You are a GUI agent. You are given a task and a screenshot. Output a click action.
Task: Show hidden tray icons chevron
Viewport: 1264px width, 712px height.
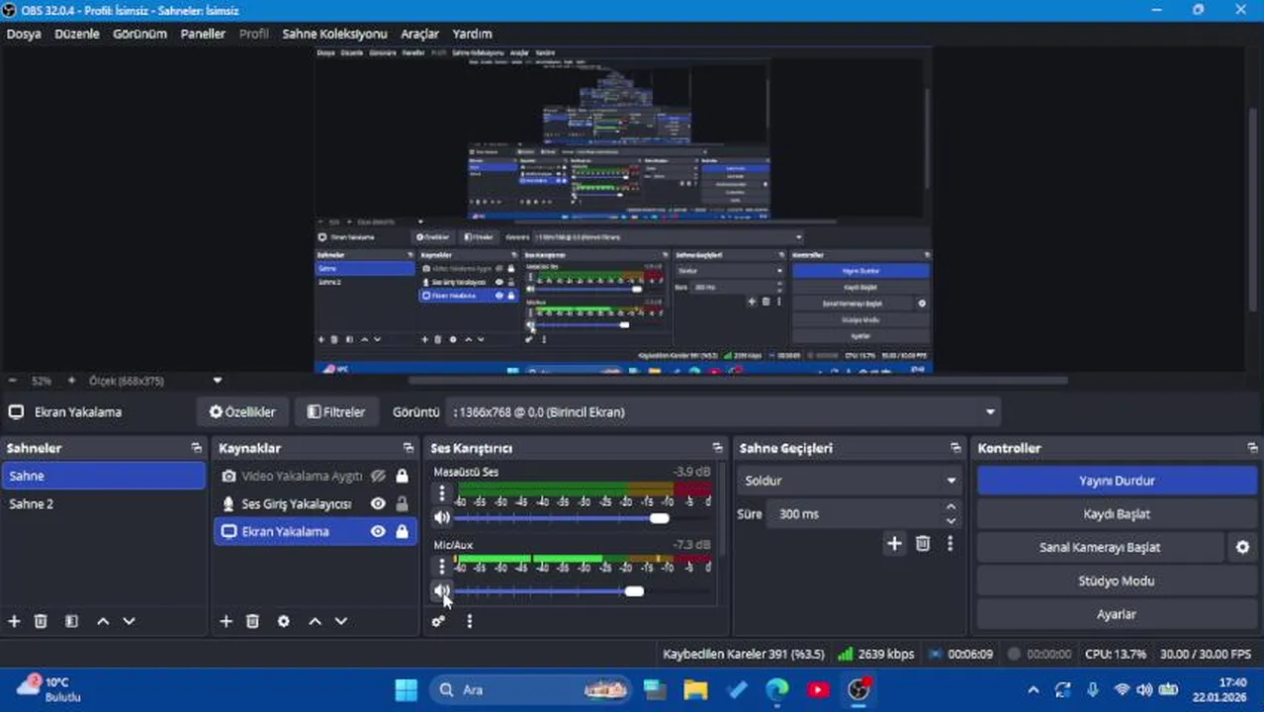tap(1034, 690)
